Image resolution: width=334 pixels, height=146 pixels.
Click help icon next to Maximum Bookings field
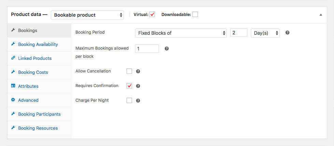(x=167, y=49)
